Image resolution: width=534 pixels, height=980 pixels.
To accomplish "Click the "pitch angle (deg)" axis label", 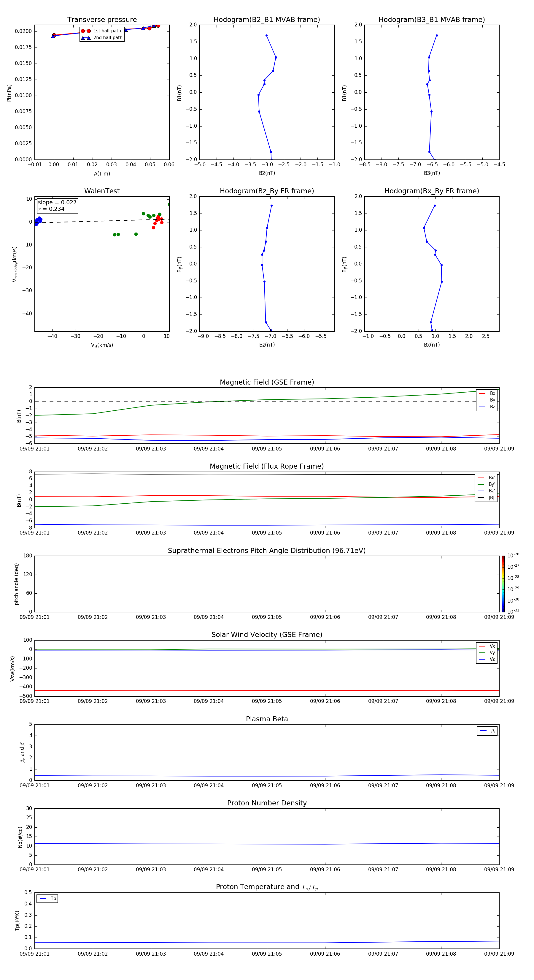I will point(16,584).
